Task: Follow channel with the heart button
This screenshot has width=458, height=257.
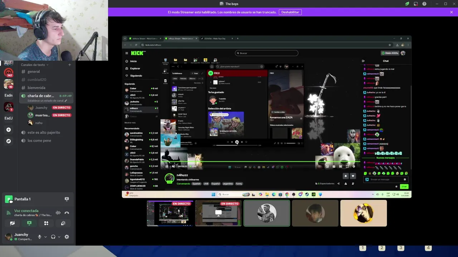Action: point(353,176)
